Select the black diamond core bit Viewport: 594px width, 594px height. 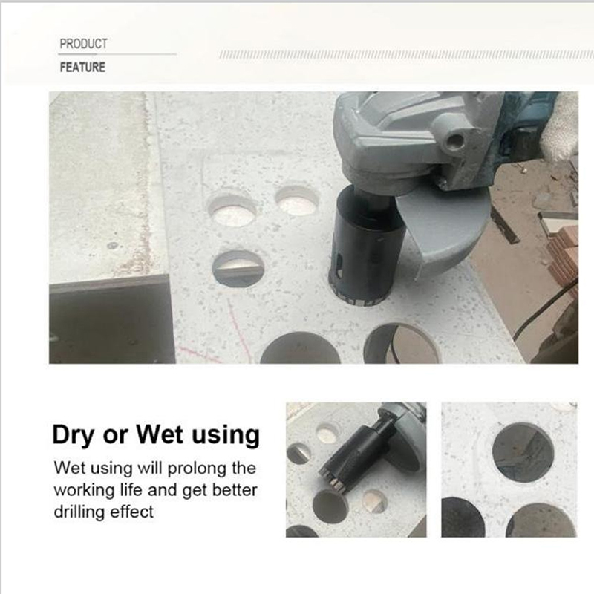pos(365,247)
